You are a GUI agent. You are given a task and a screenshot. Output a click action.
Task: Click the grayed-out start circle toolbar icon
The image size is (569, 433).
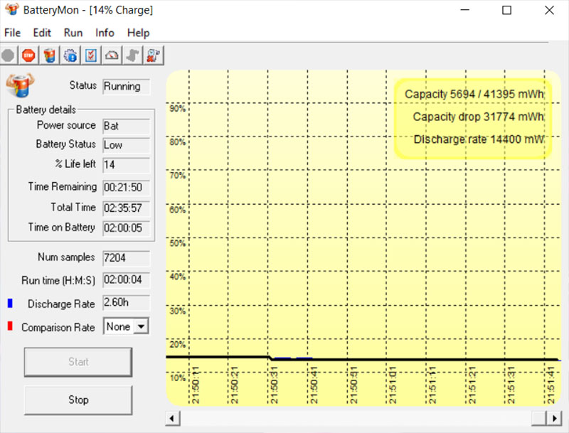point(8,55)
